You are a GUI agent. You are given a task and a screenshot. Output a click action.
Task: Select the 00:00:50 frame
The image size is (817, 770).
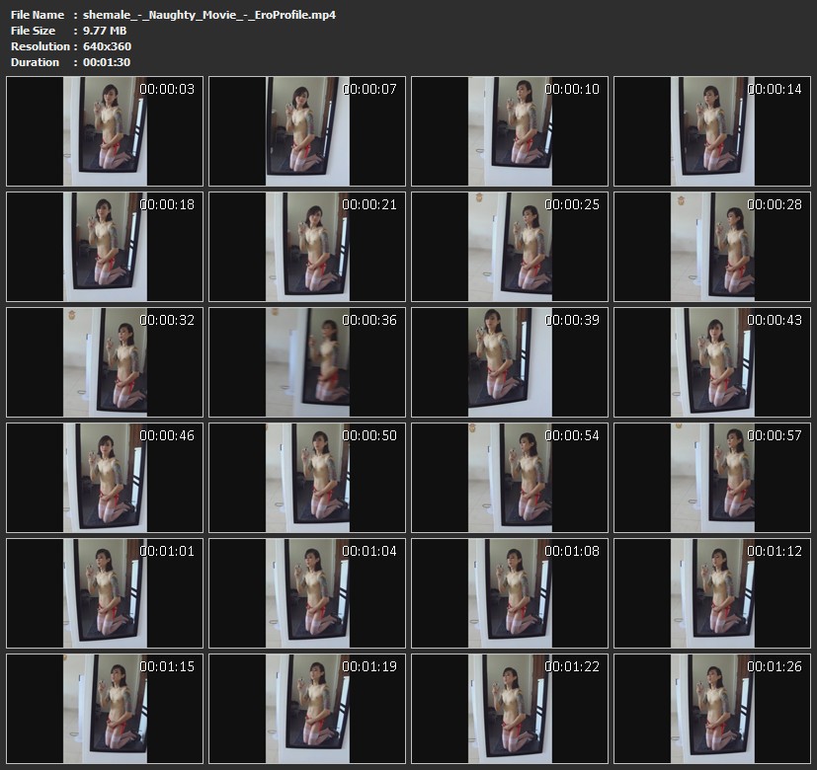[307, 478]
